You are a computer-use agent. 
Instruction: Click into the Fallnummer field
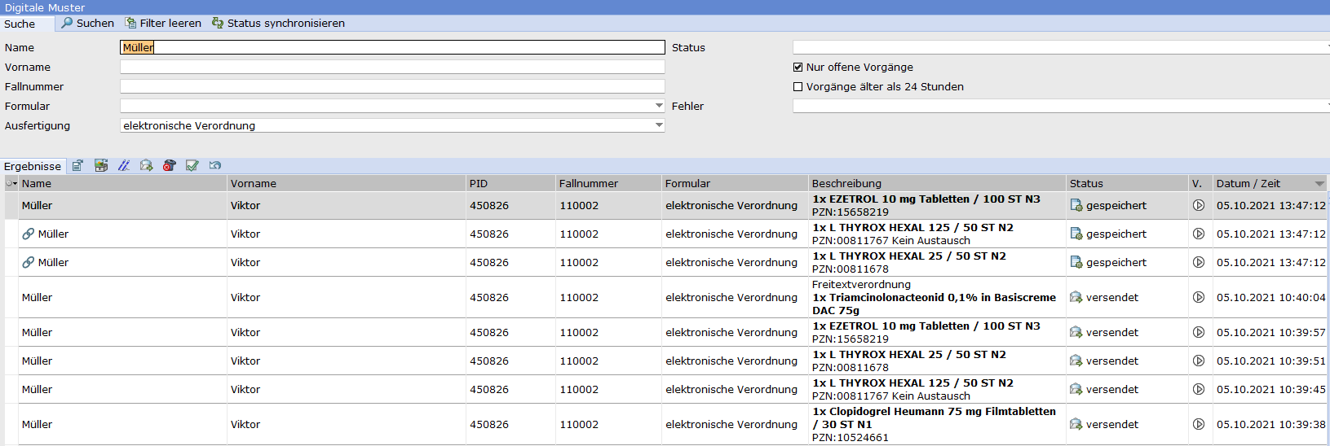tap(392, 86)
